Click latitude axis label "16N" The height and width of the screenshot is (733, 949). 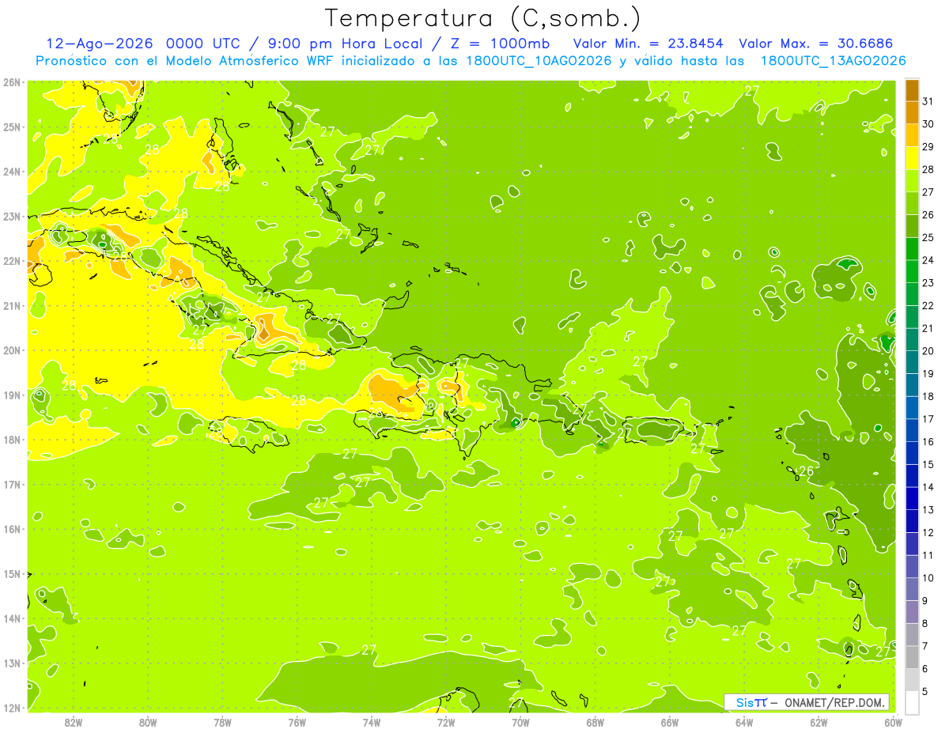12,529
